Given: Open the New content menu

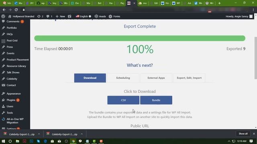Looking at the screenshot, I should click(x=60, y=16).
